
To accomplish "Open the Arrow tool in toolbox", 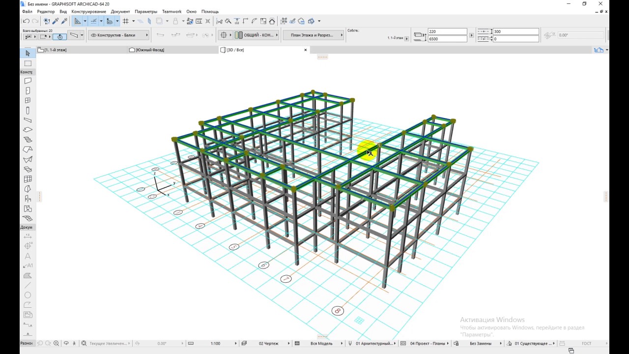I will point(28,53).
